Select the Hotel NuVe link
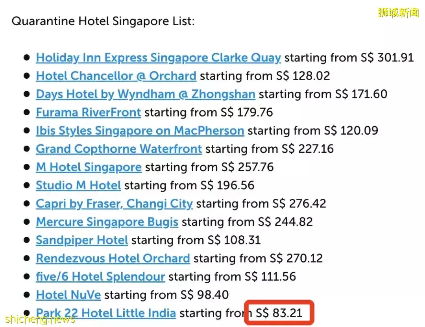The height and width of the screenshot is (327, 425). [x=68, y=295]
